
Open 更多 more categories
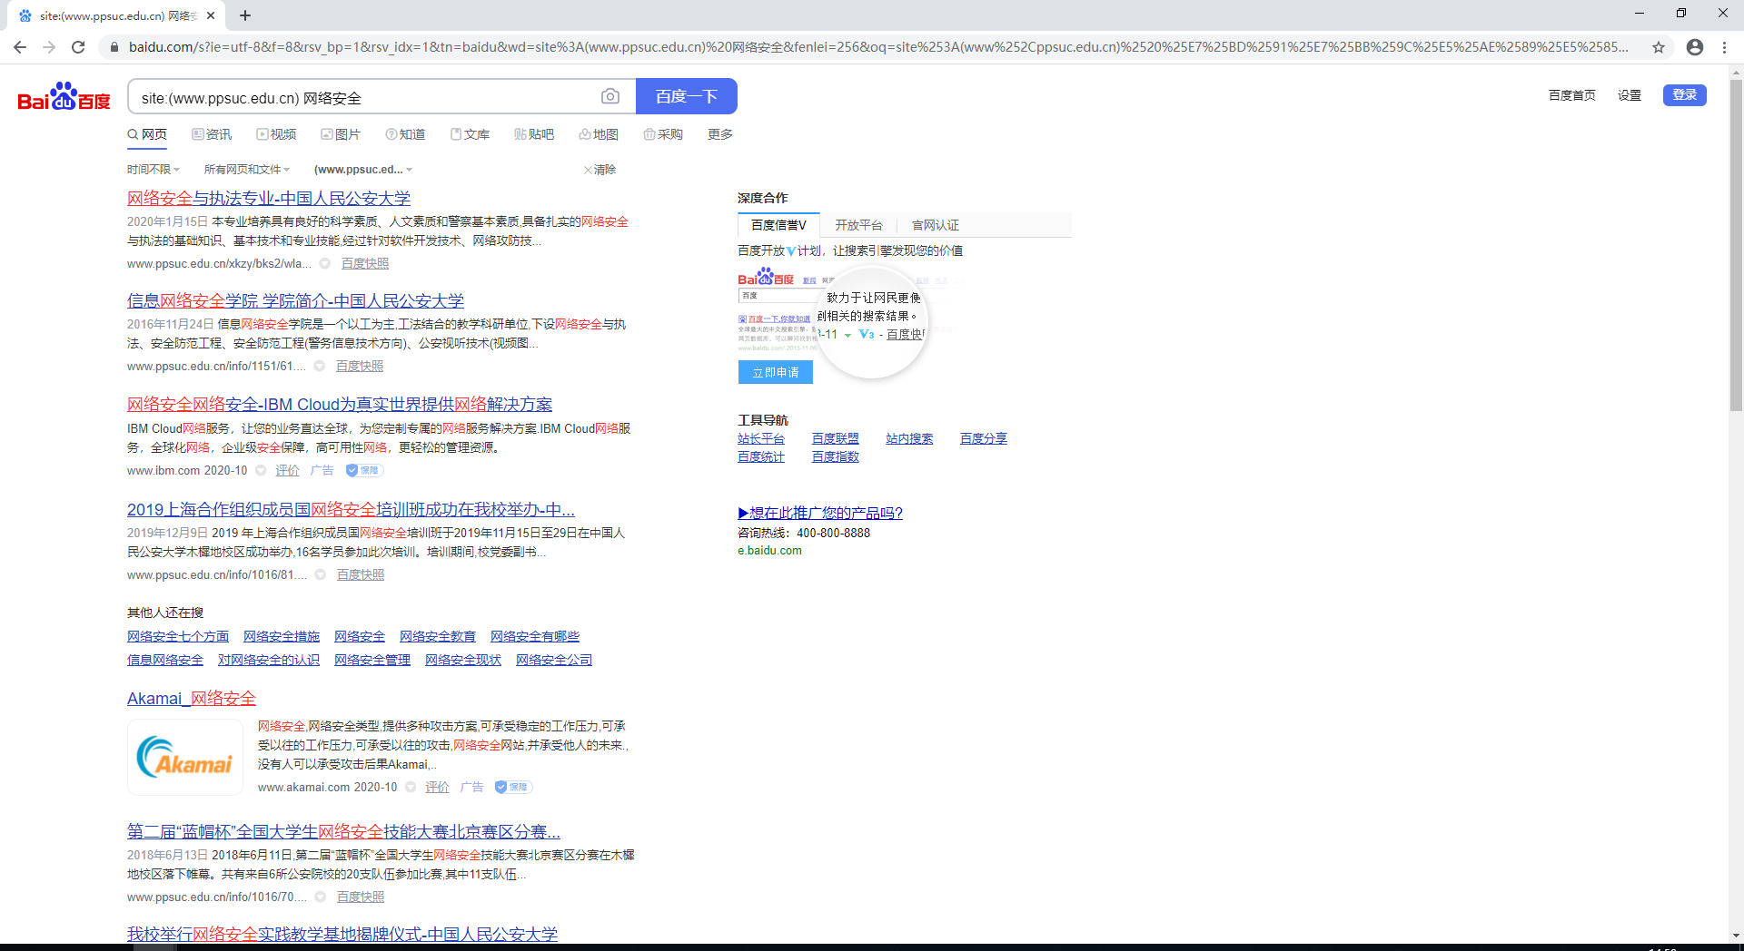pyautogui.click(x=720, y=134)
